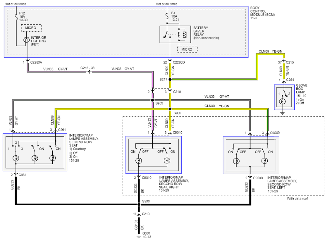Select the C9009 label at pin 2

point(258,178)
